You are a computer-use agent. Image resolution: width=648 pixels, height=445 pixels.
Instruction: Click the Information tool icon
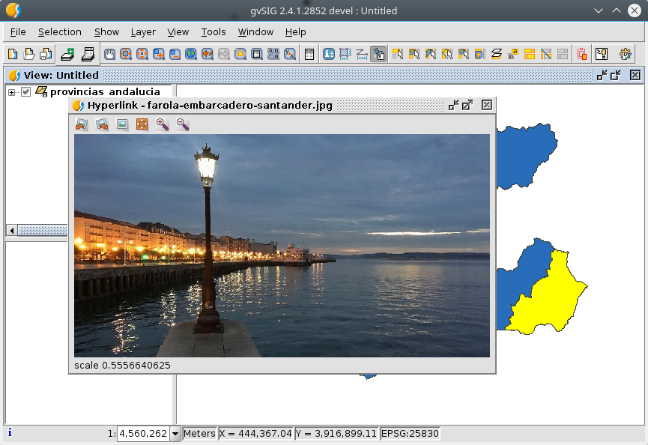[x=328, y=54]
